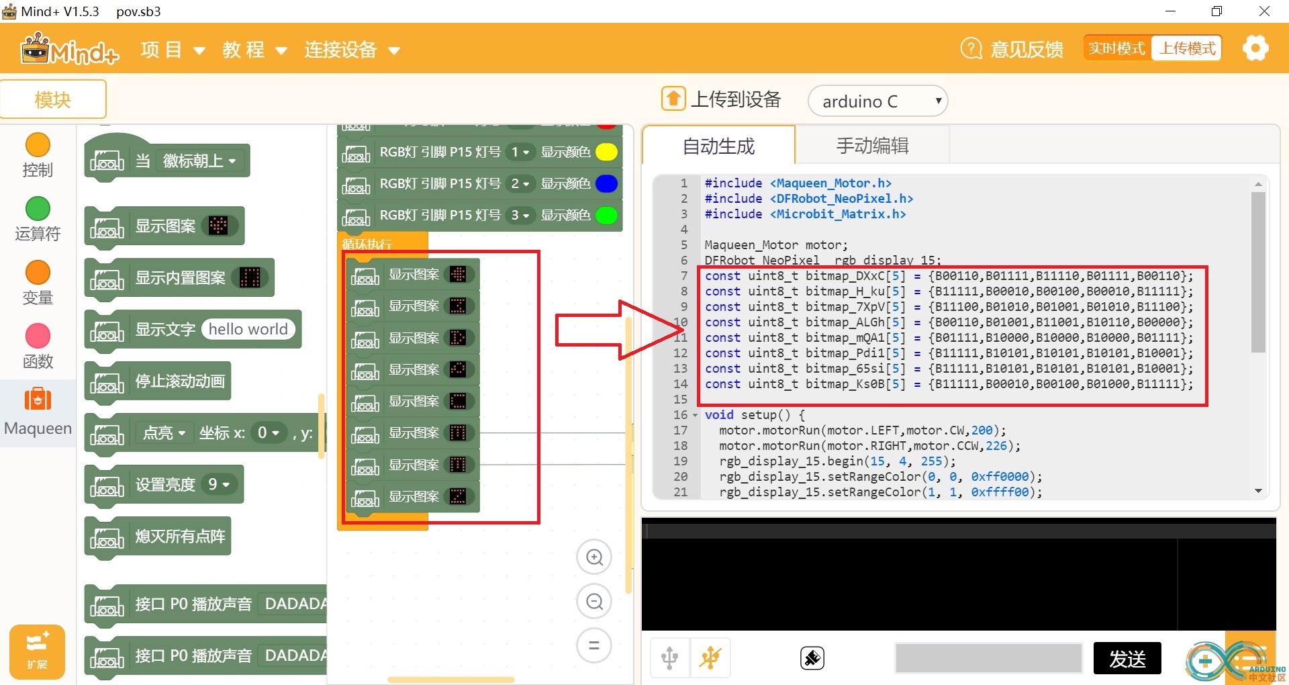Click the 停止滚动动画 block

pos(158,381)
